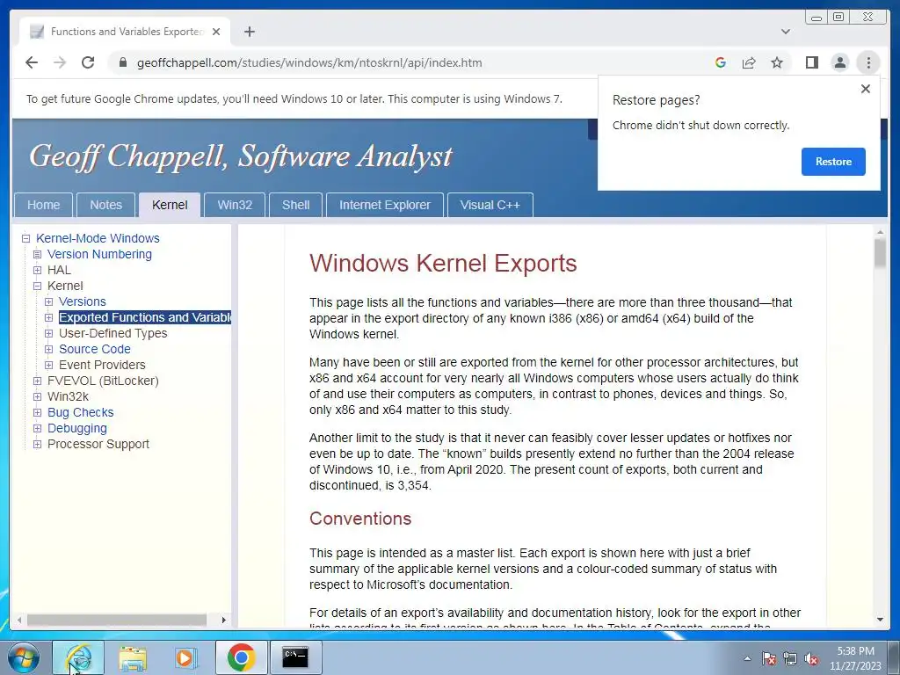Expand the Win32k tree node

(37, 396)
